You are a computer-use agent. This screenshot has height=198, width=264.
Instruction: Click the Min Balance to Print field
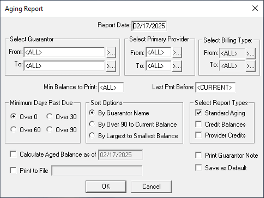(111, 88)
